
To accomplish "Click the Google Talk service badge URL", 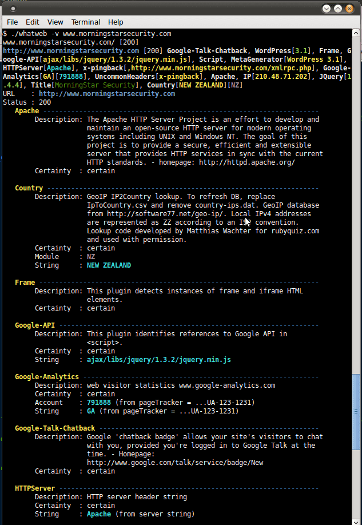I will pos(174,463).
